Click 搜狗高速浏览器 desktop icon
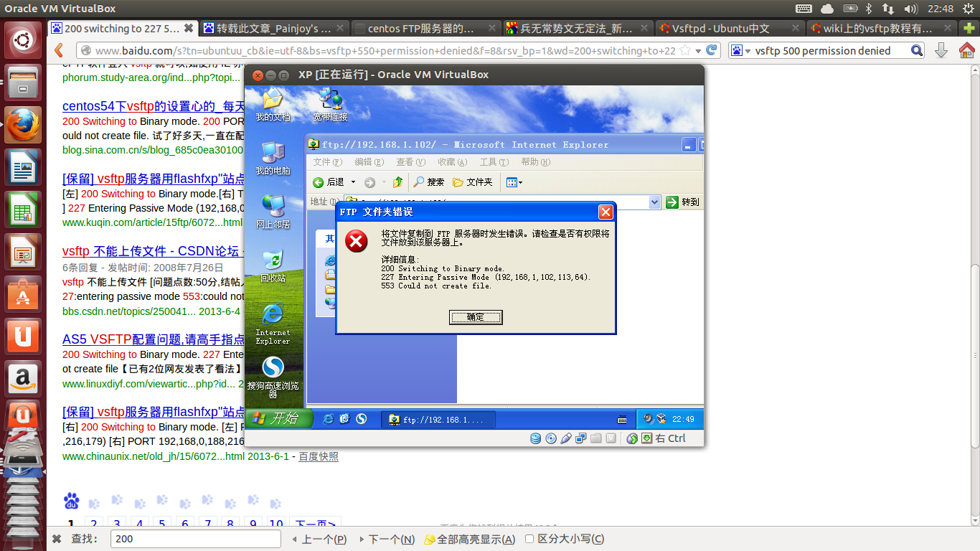This screenshot has width=980, height=551. click(273, 378)
